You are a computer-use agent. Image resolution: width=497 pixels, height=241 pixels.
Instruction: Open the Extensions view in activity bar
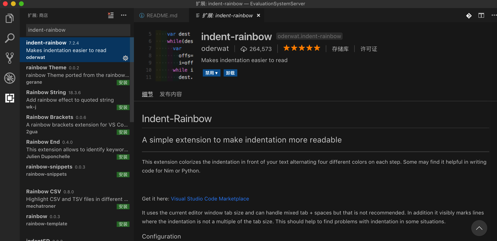coord(10,98)
